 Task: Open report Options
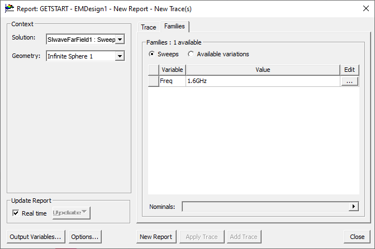click(85, 237)
